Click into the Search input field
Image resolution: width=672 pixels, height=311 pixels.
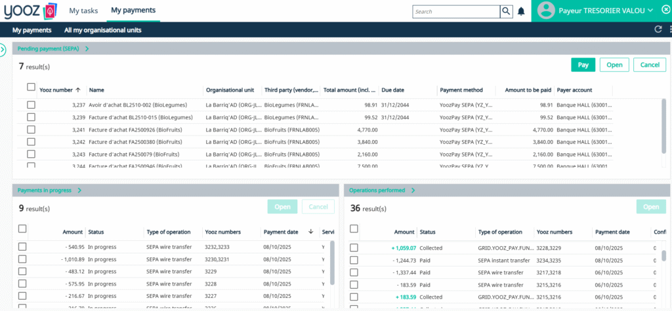click(455, 11)
